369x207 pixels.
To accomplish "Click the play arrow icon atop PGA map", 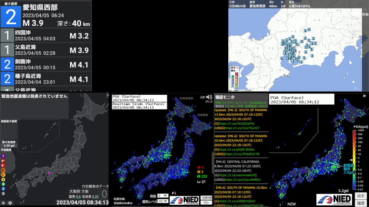I will pos(364,96).
